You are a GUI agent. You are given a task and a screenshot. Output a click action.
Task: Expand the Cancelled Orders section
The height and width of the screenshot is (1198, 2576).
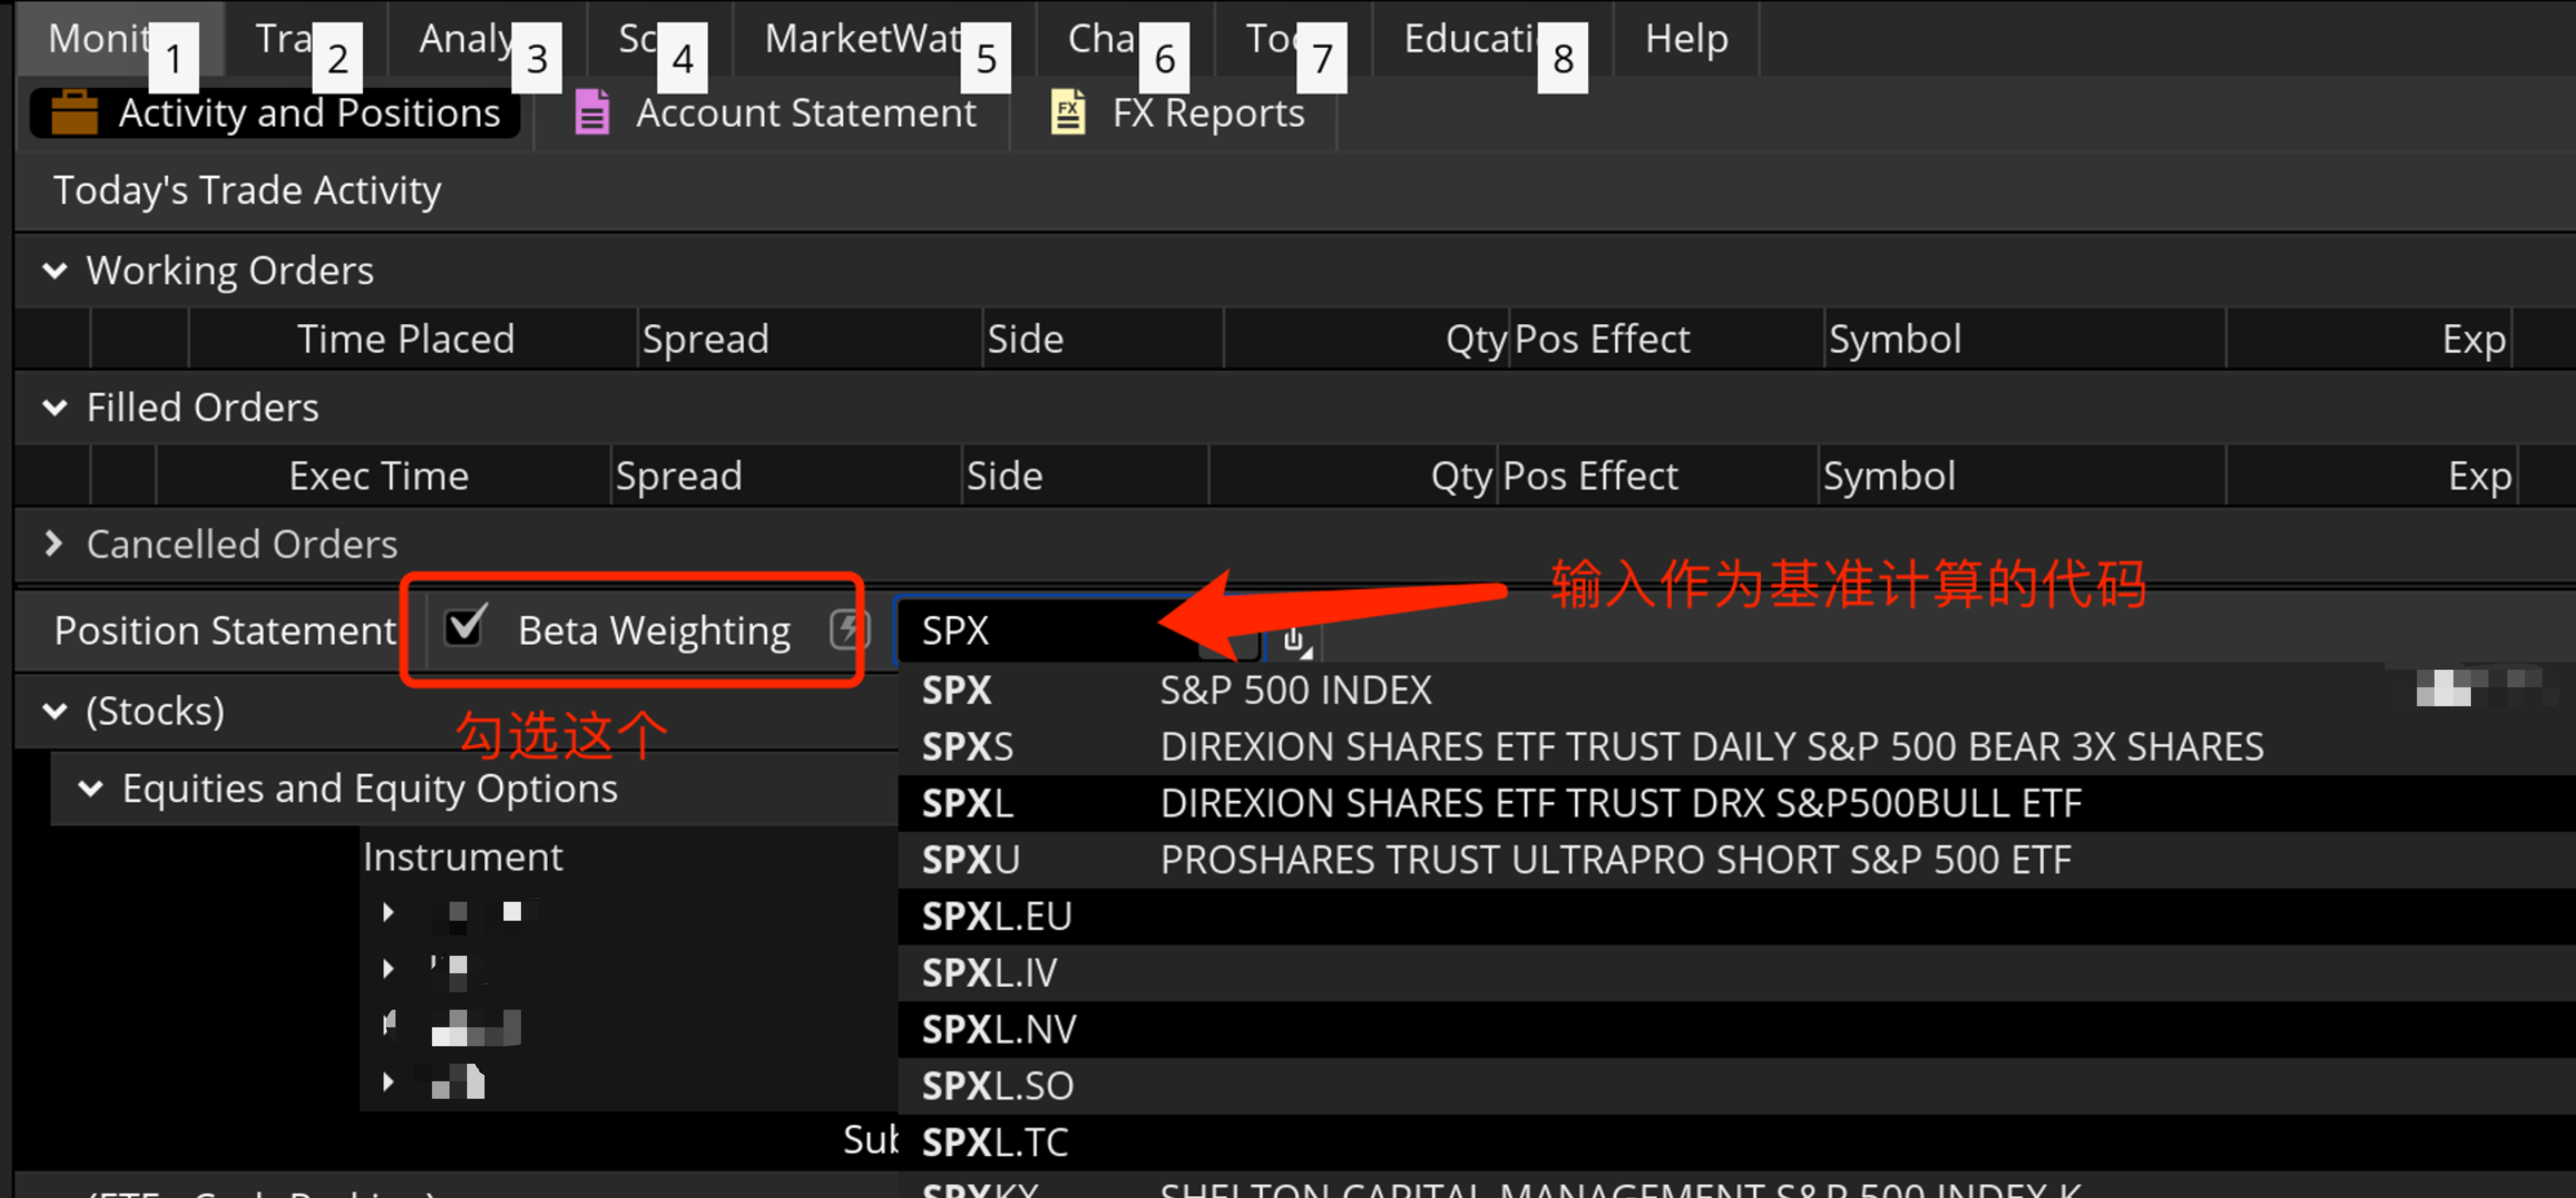[54, 543]
